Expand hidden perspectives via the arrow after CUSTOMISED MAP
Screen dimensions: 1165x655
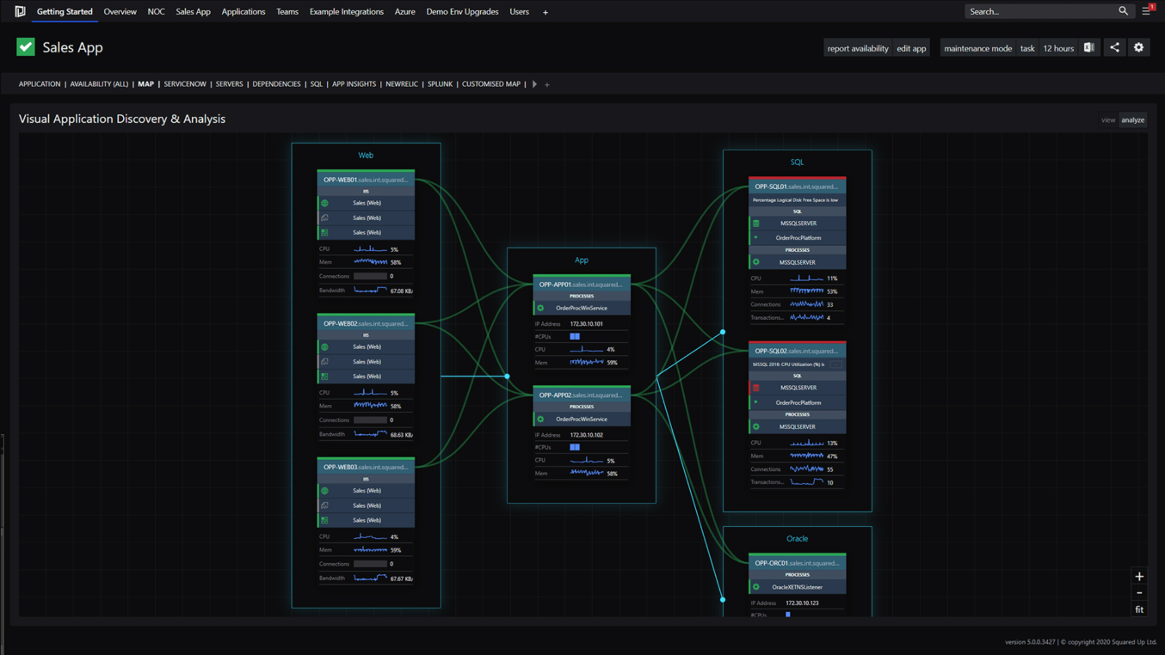(x=533, y=83)
